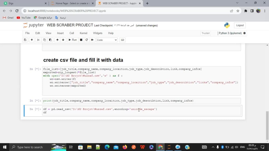Show hidden system tray icons chevron
269x151 pixels.
[x=213, y=147]
